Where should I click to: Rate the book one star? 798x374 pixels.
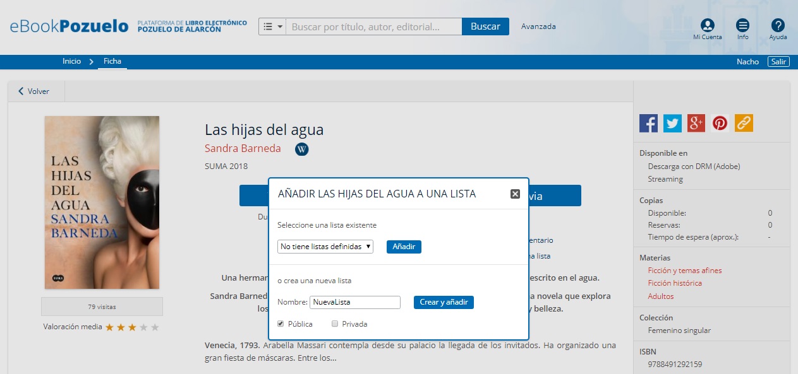pos(109,327)
